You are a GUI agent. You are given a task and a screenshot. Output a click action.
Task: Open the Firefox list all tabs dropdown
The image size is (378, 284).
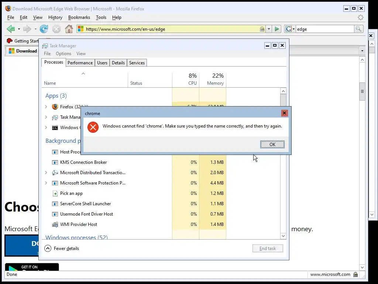(x=362, y=51)
